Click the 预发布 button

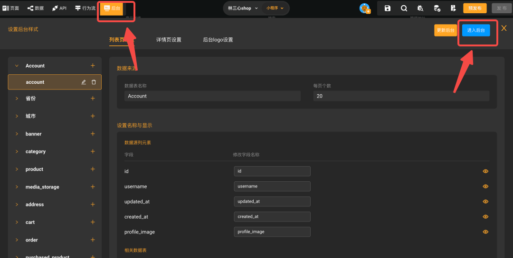[475, 8]
